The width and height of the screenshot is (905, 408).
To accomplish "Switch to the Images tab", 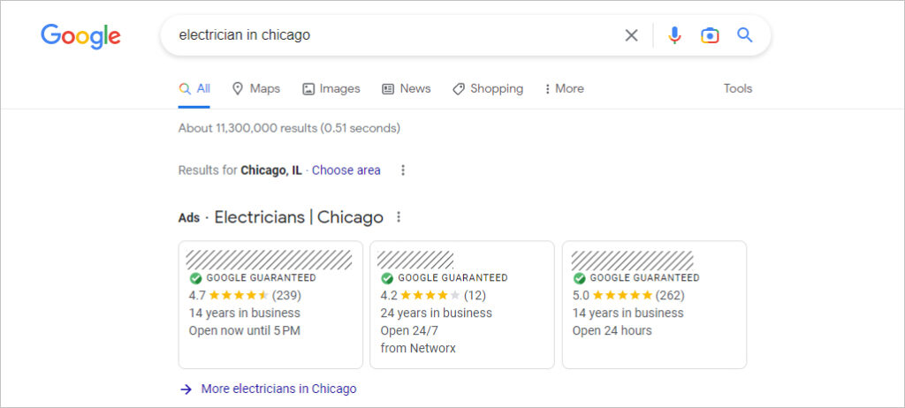I will pyautogui.click(x=331, y=88).
